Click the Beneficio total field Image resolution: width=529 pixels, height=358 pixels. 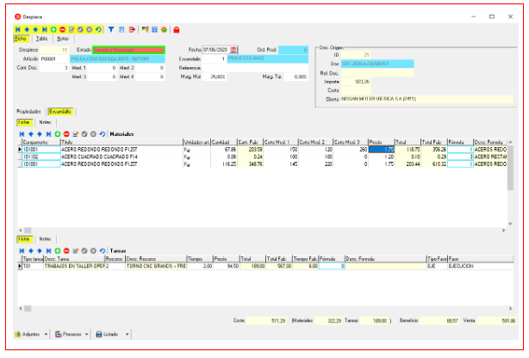pos(439,321)
